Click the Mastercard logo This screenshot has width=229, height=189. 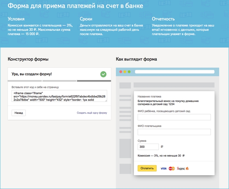point(171,168)
